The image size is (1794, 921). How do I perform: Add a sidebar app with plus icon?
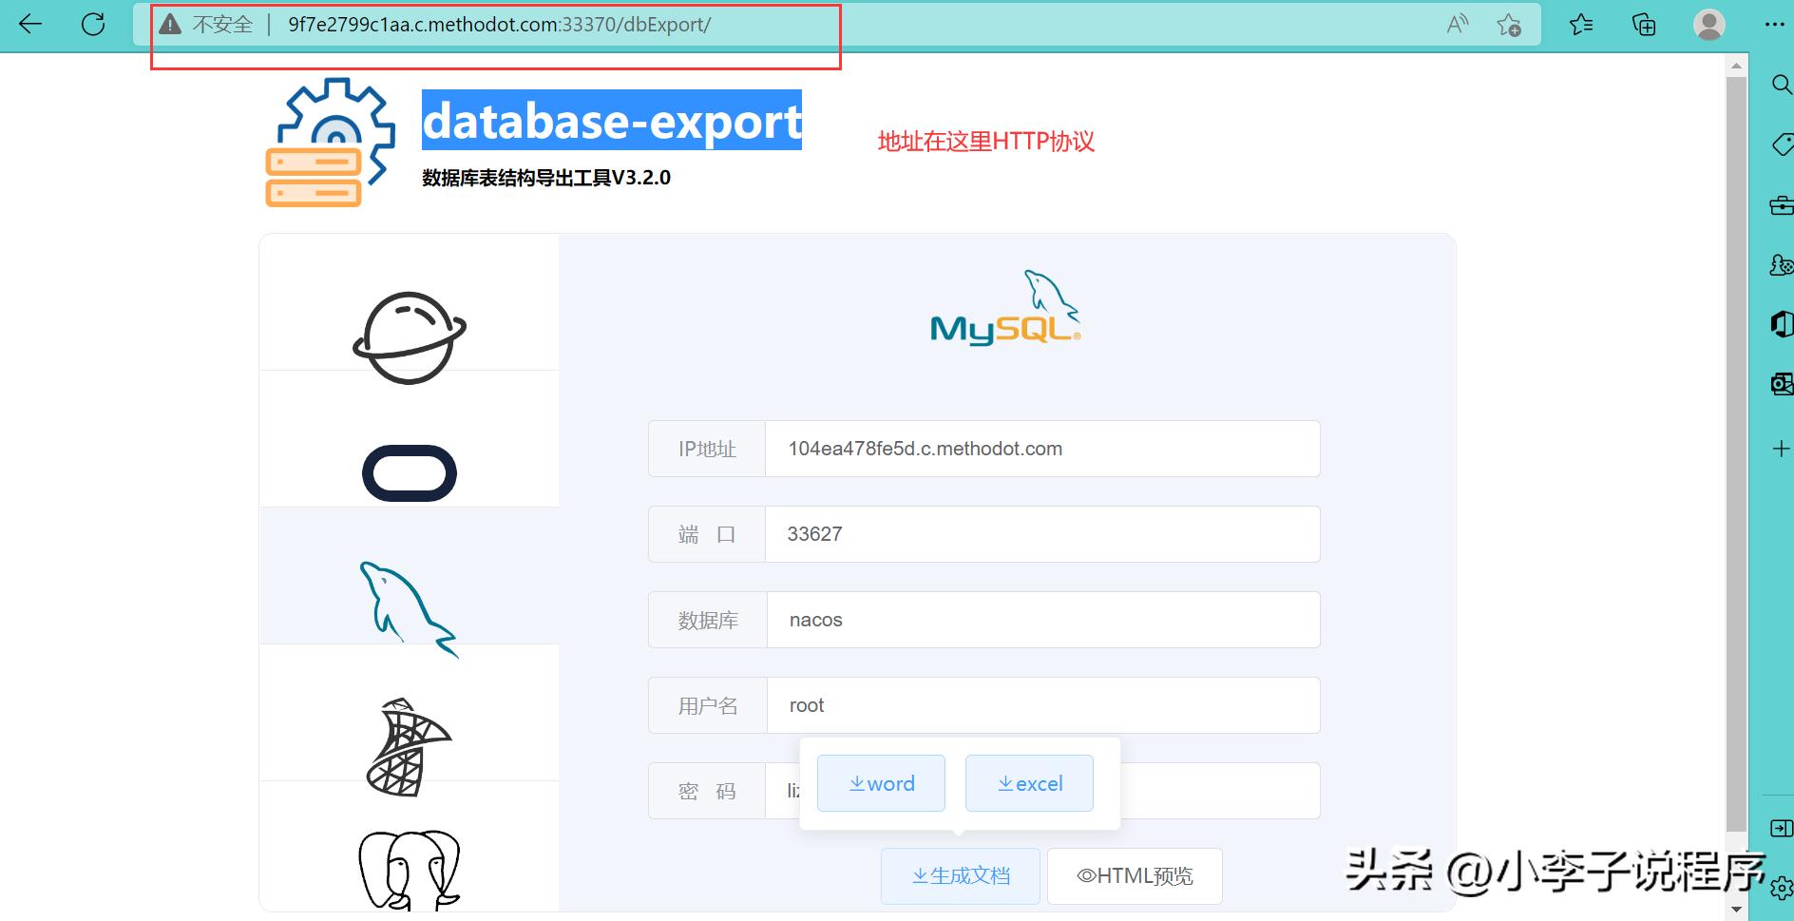(x=1782, y=449)
